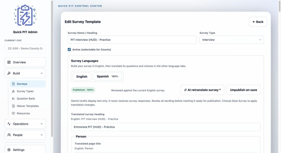The image size is (281, 153).
Task: Go to Overview page
Action: [x=25, y=62]
